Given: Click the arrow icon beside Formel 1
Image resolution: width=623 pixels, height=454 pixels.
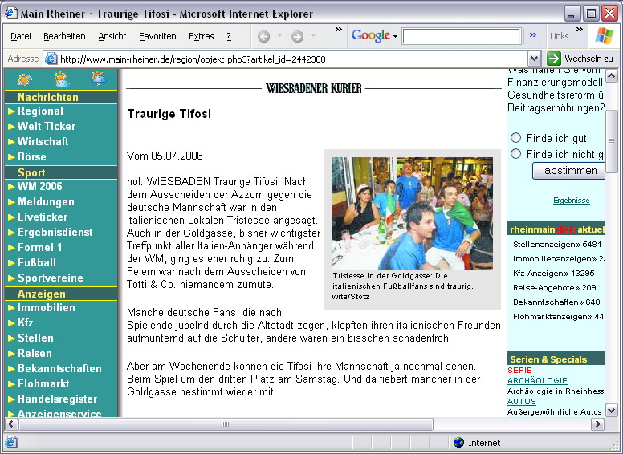Looking at the screenshot, I should coord(11,248).
